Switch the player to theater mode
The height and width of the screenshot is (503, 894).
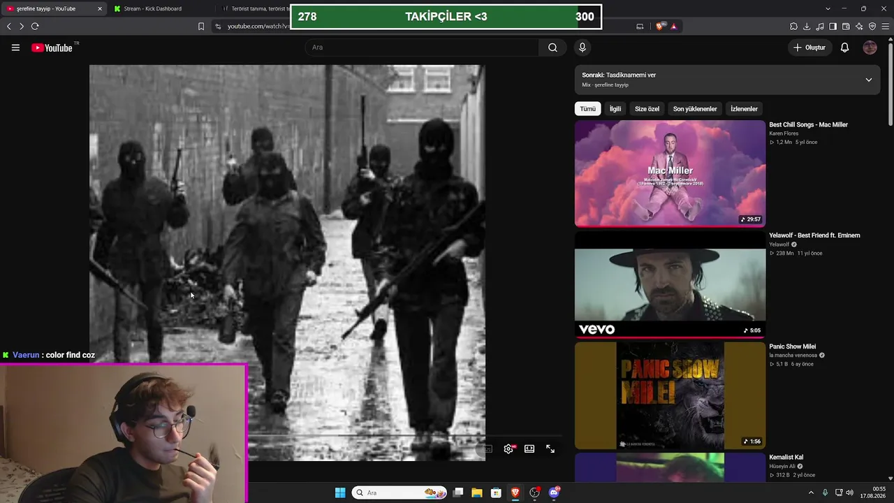(529, 449)
